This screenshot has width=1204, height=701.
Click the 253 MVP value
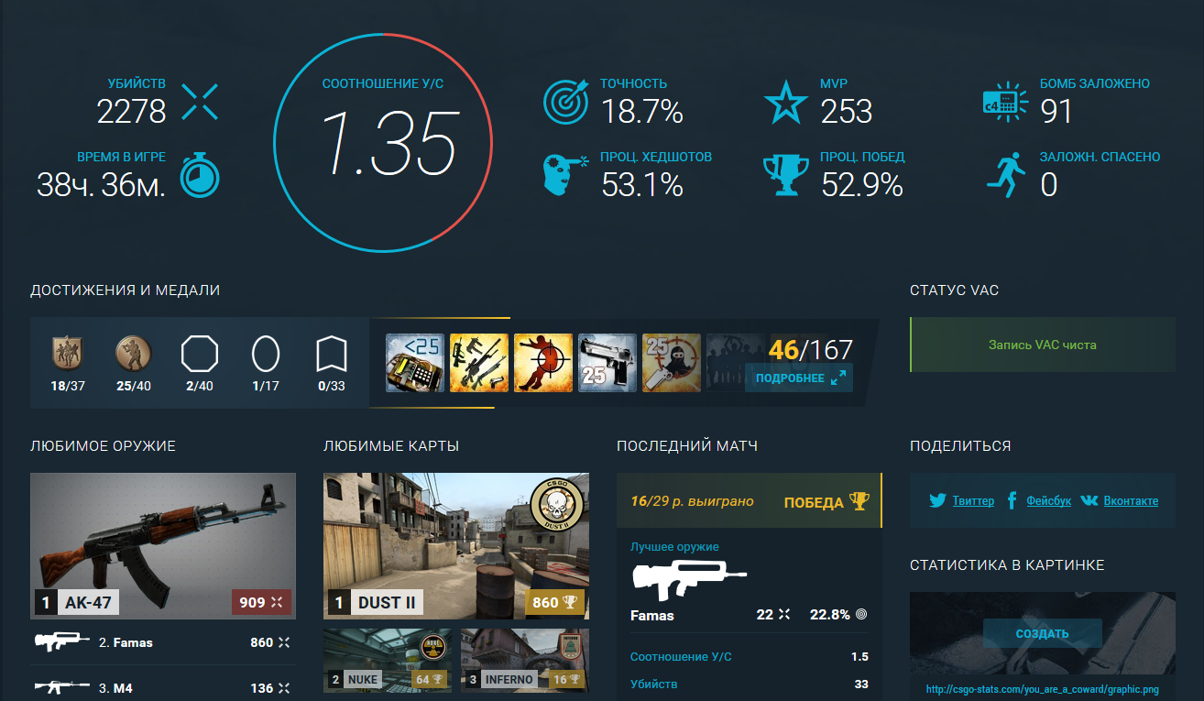847,112
